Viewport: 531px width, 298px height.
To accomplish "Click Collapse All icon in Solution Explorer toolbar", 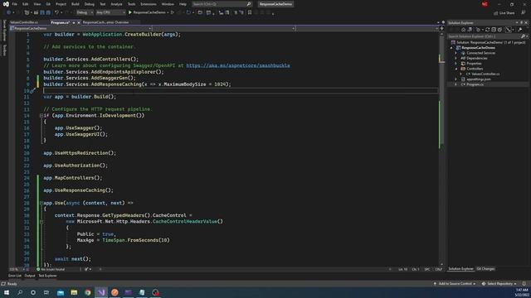I will tap(494, 30).
